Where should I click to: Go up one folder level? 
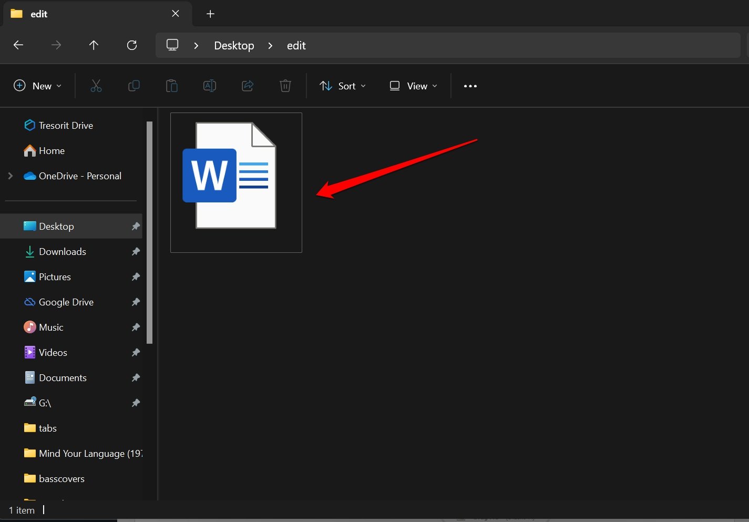94,45
